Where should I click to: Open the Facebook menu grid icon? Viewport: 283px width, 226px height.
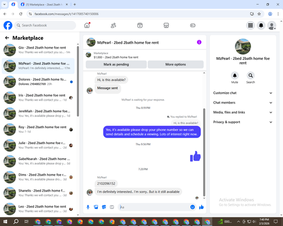(250, 25)
